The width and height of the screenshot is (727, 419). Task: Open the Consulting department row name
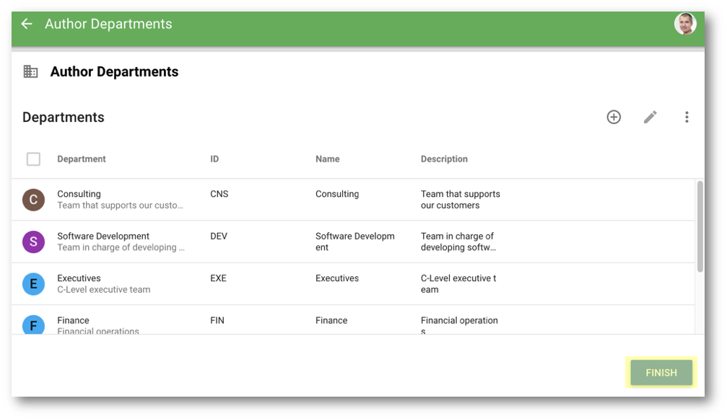click(x=79, y=193)
